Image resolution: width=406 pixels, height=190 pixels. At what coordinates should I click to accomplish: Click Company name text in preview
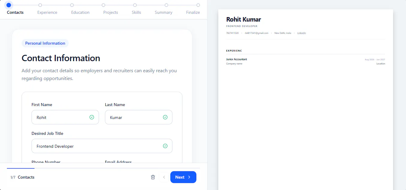point(234,64)
